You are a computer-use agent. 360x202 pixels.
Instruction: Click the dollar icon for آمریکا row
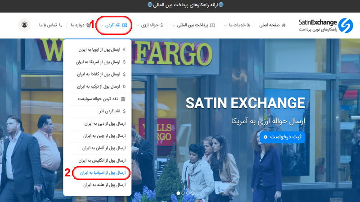(124, 62)
